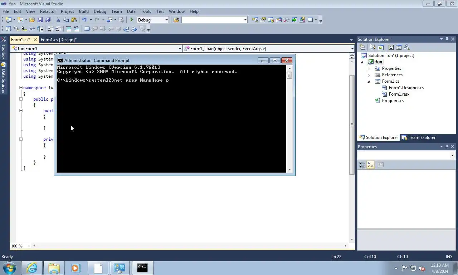Open the Windows Start button
Viewport: 458px width, 275px height.
9,268
